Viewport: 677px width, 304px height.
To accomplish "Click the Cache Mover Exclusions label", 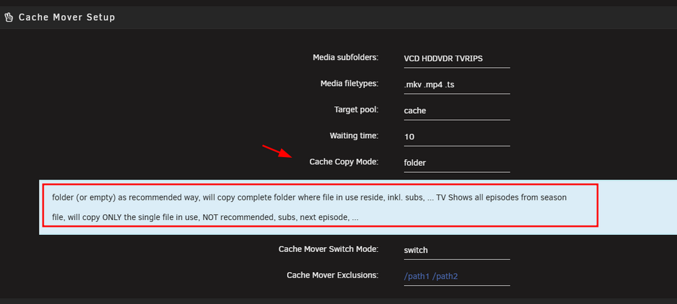I will coord(332,275).
